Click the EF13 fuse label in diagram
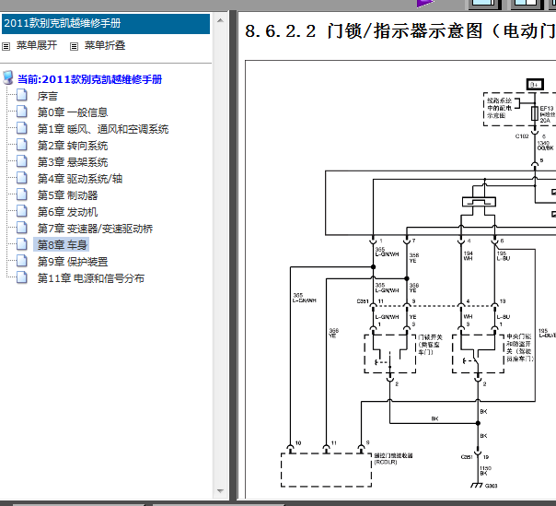Image resolution: width=556 pixels, height=506 pixels. click(x=547, y=109)
